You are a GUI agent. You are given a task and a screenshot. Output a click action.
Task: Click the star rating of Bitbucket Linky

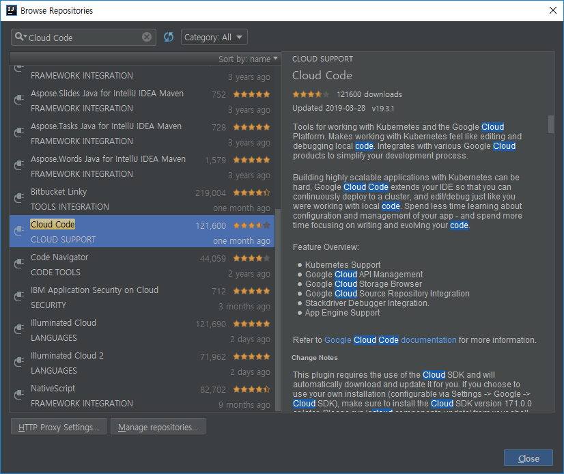click(251, 193)
